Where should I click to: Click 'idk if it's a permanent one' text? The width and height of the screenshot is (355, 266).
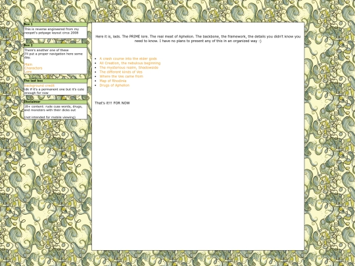[54, 91]
